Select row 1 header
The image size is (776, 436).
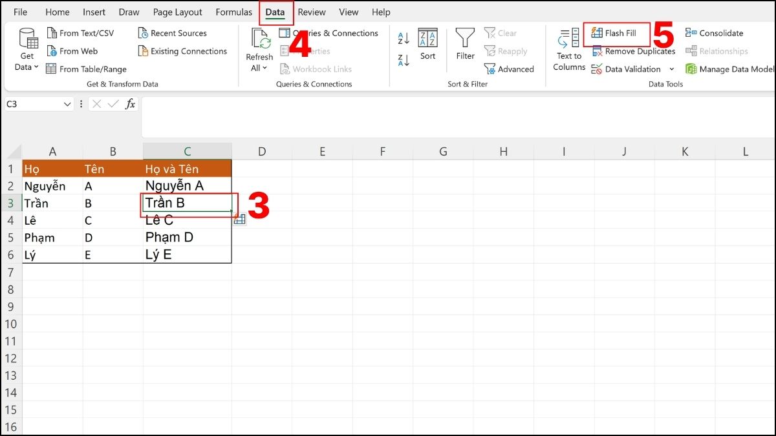pyautogui.click(x=11, y=169)
